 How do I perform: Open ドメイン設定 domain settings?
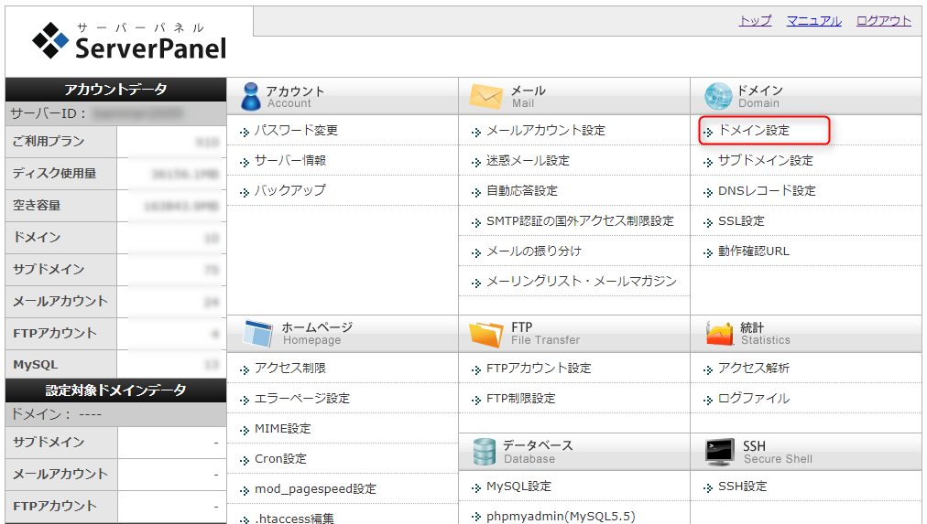753,131
